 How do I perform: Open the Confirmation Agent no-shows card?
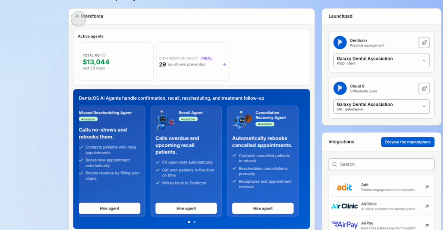click(192, 62)
